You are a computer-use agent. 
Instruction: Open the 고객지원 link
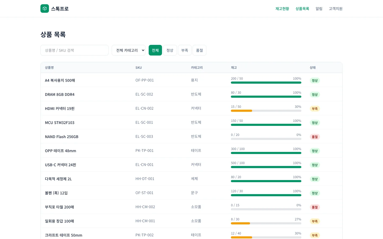click(335, 9)
